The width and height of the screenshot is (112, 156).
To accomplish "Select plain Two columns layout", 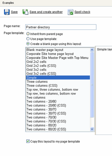I will click(58, 97).
